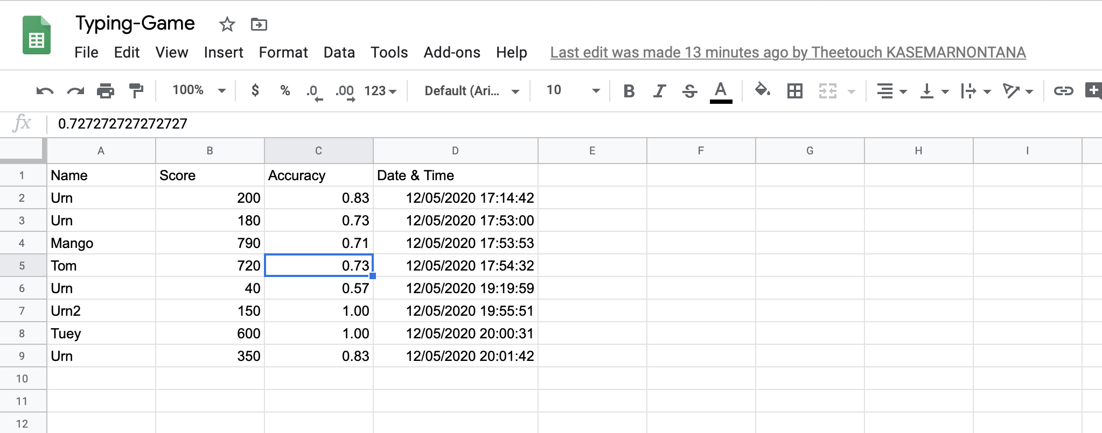Image resolution: width=1102 pixels, height=433 pixels.
Task: Open the Help menu
Action: click(512, 52)
